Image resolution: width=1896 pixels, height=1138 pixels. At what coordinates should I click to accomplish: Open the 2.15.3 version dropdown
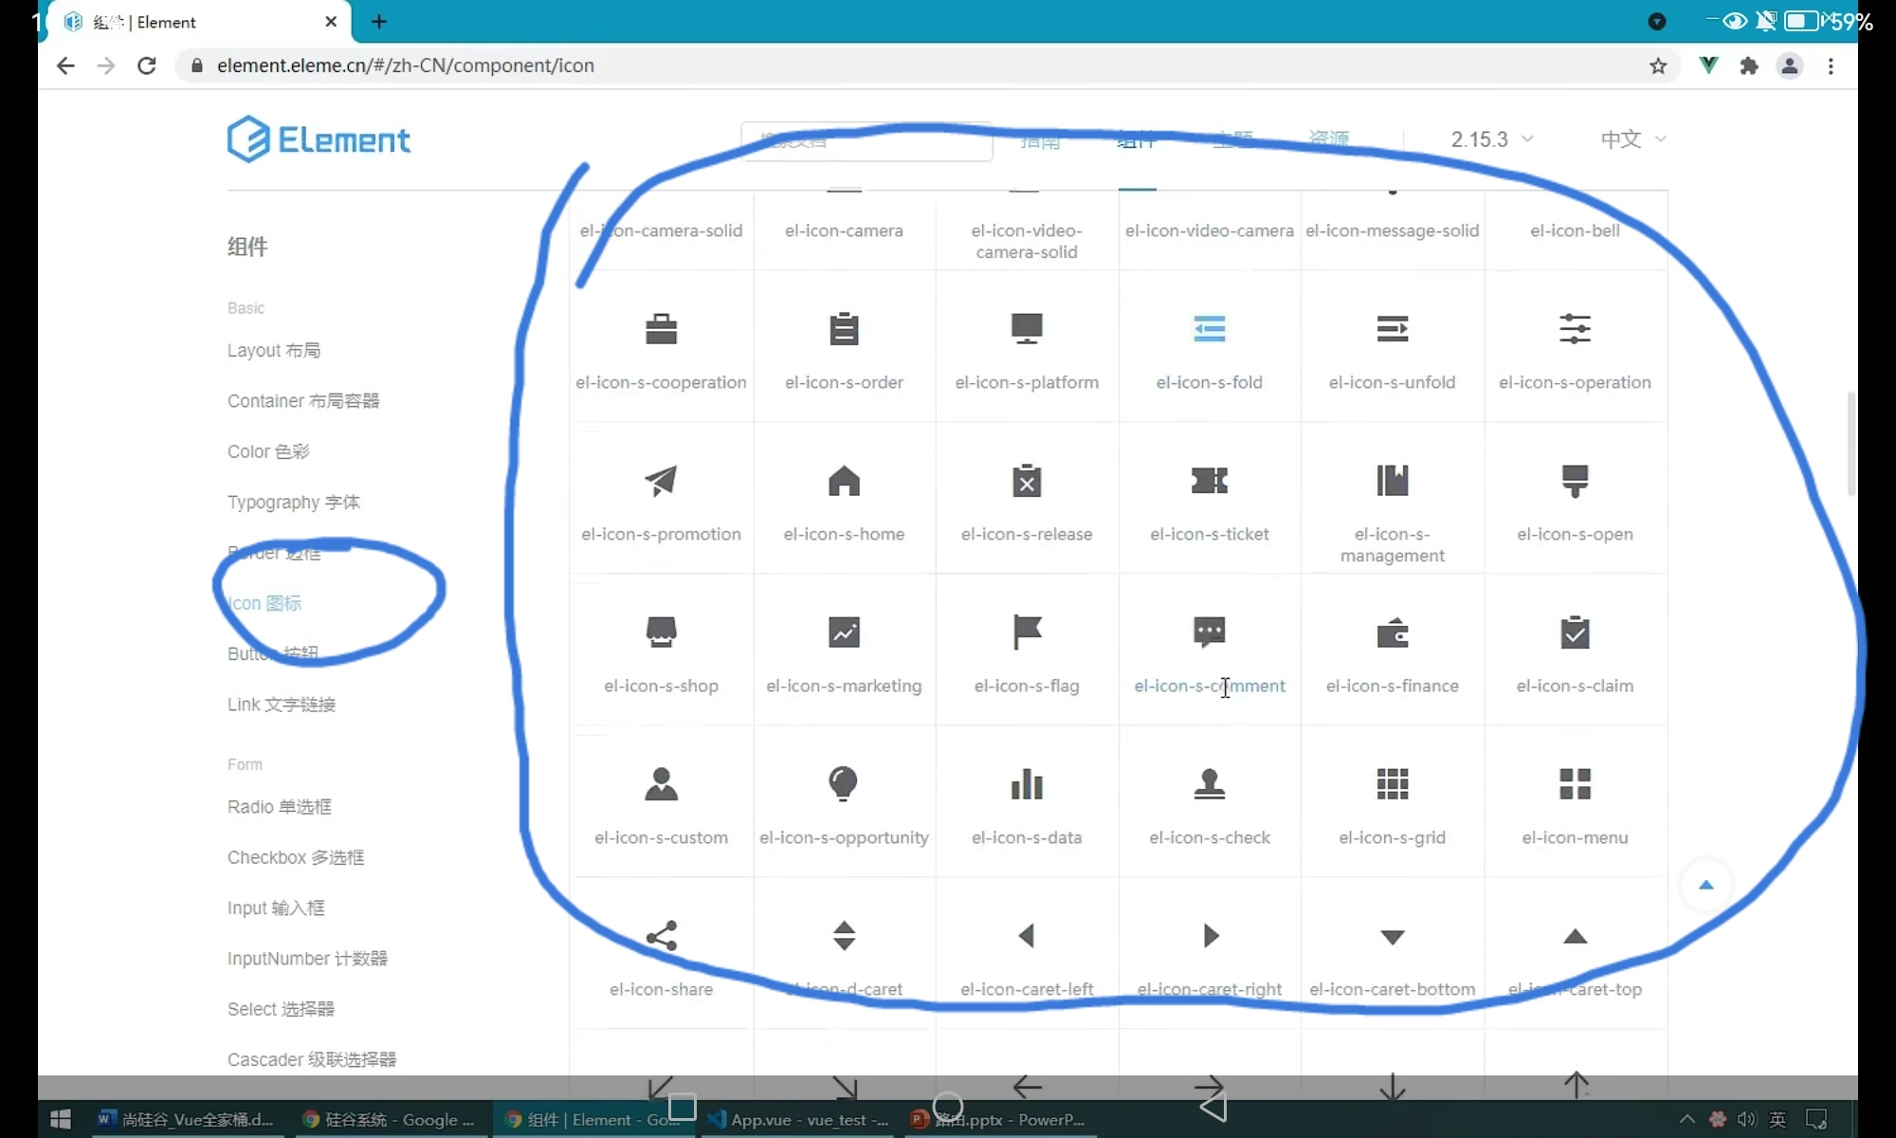1491,139
